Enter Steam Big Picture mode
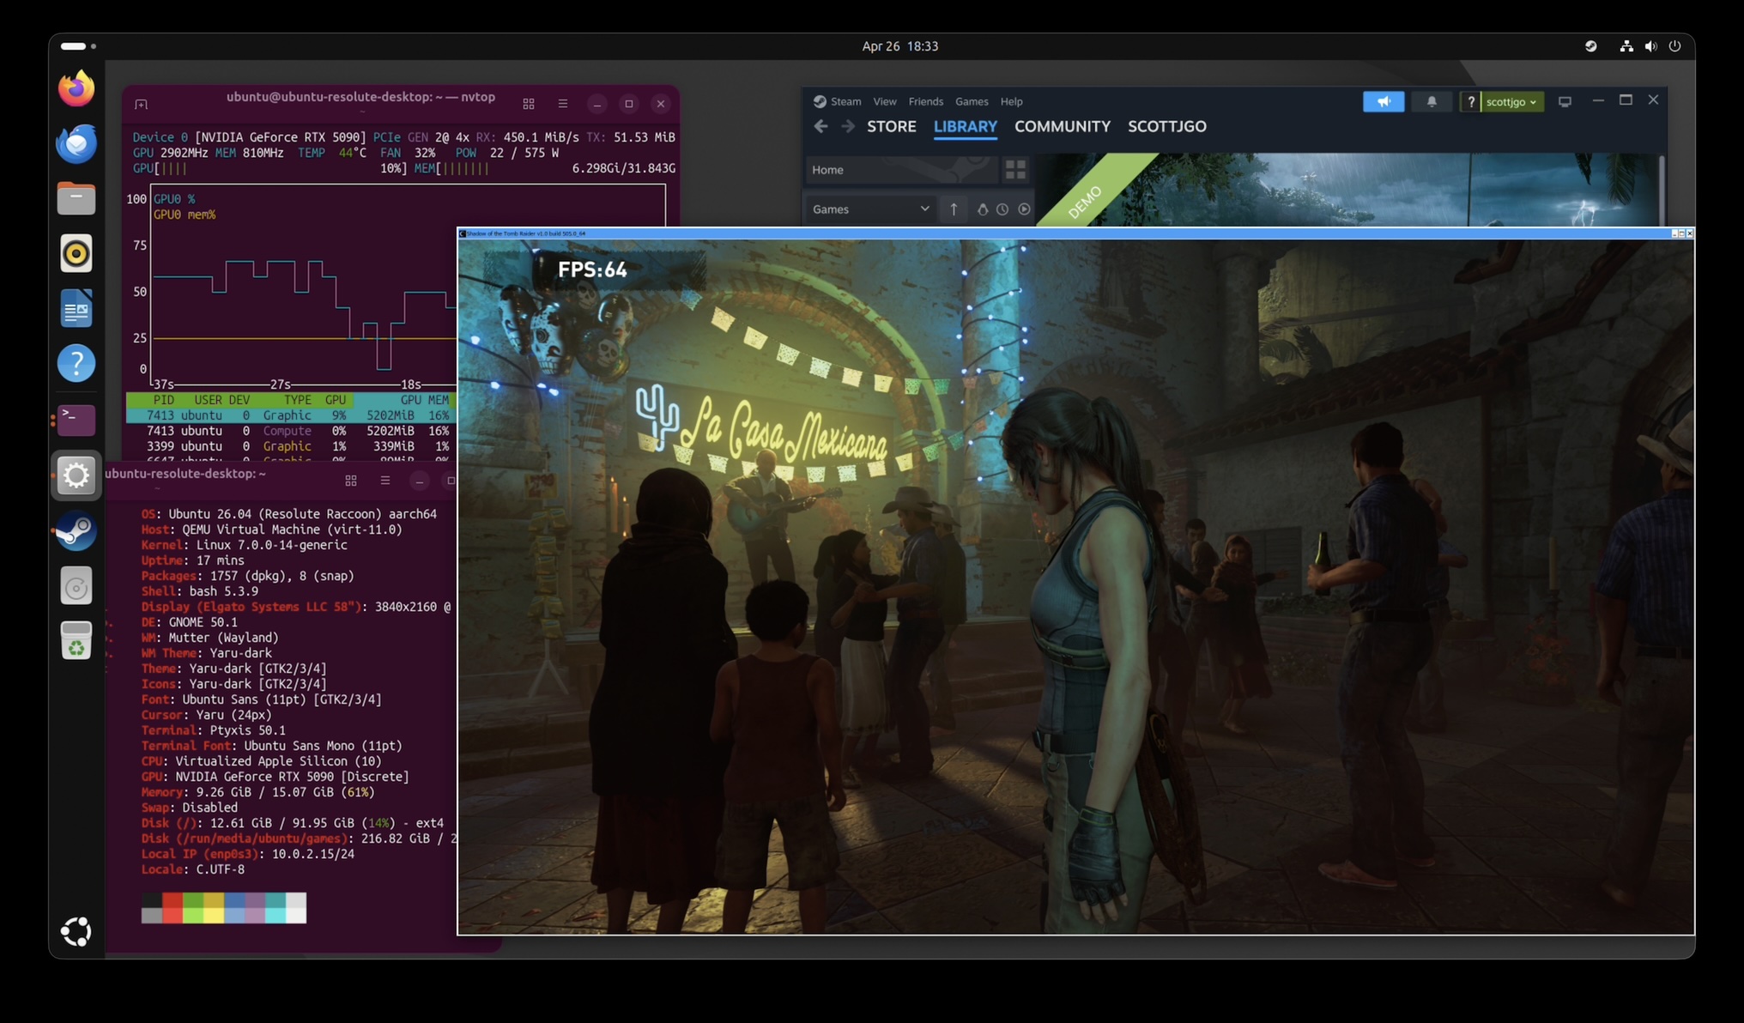The height and width of the screenshot is (1023, 1744). pos(1565,101)
